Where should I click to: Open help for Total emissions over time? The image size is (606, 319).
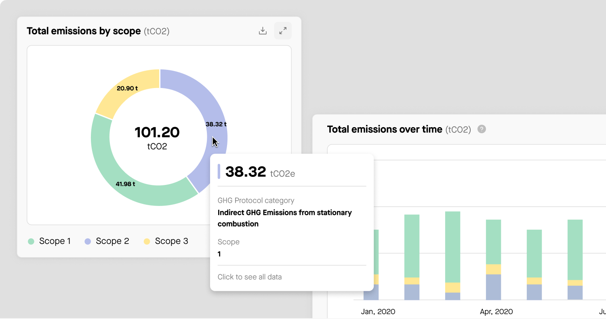(x=482, y=129)
